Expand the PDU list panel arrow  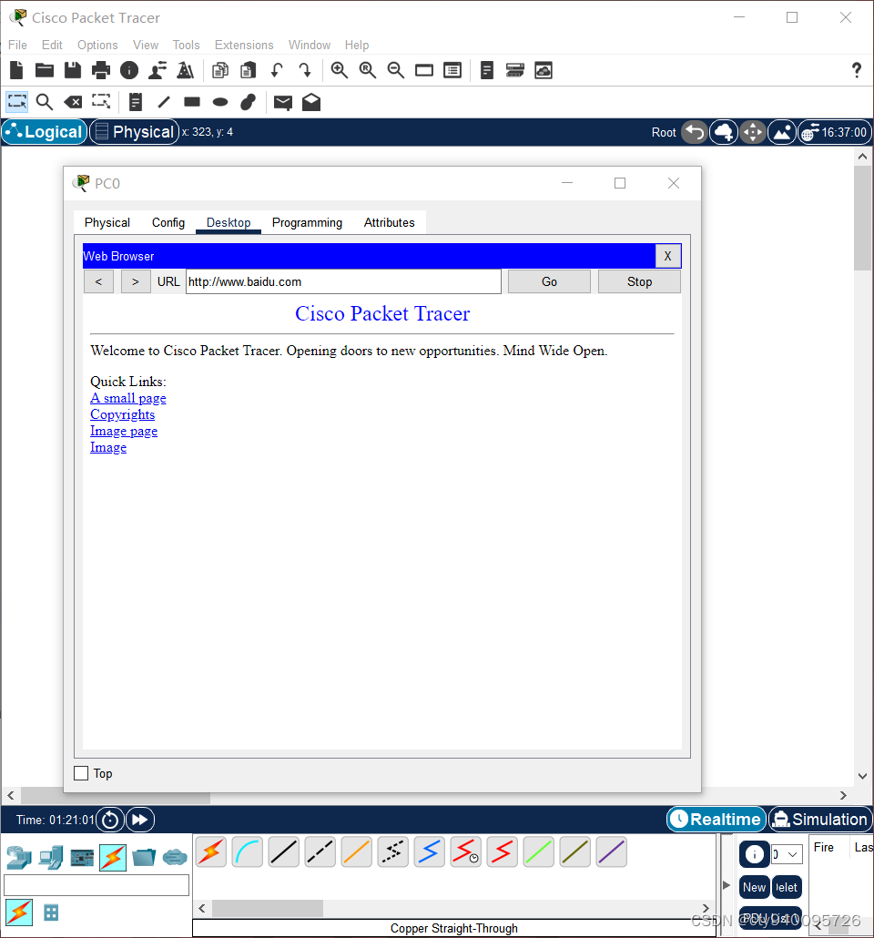727,885
